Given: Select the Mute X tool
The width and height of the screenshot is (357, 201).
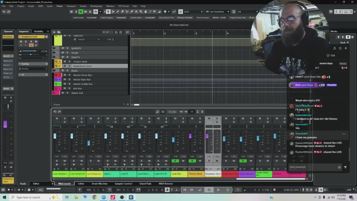Looking at the screenshot, I should tap(136, 11).
